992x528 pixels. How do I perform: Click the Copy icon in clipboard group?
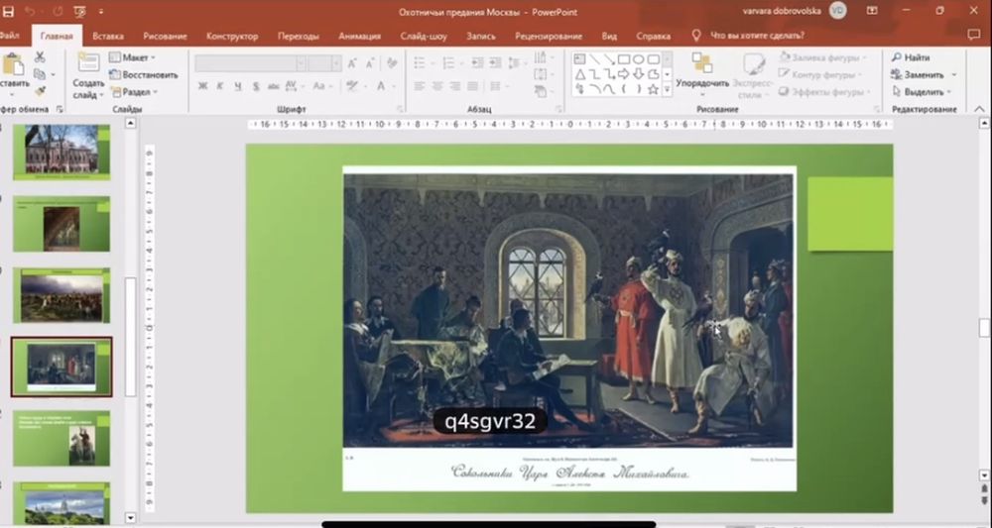coord(40,74)
